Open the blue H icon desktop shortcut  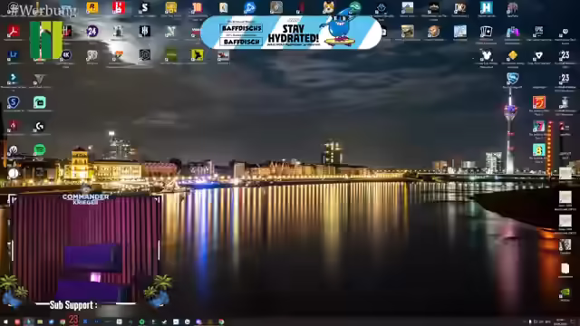[486, 7]
